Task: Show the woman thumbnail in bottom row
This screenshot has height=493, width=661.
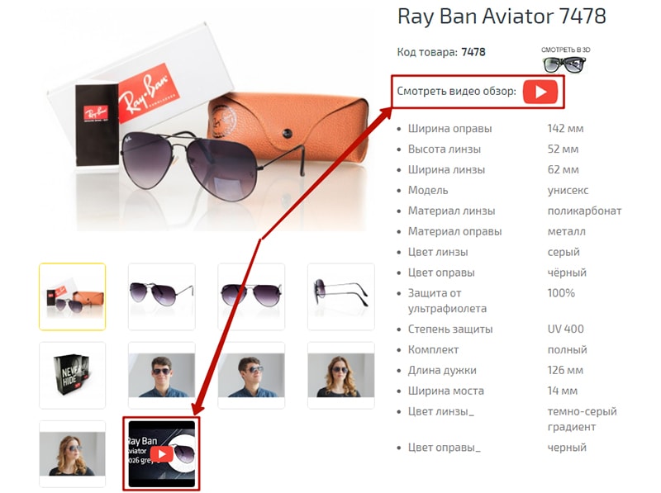Action: (72, 454)
